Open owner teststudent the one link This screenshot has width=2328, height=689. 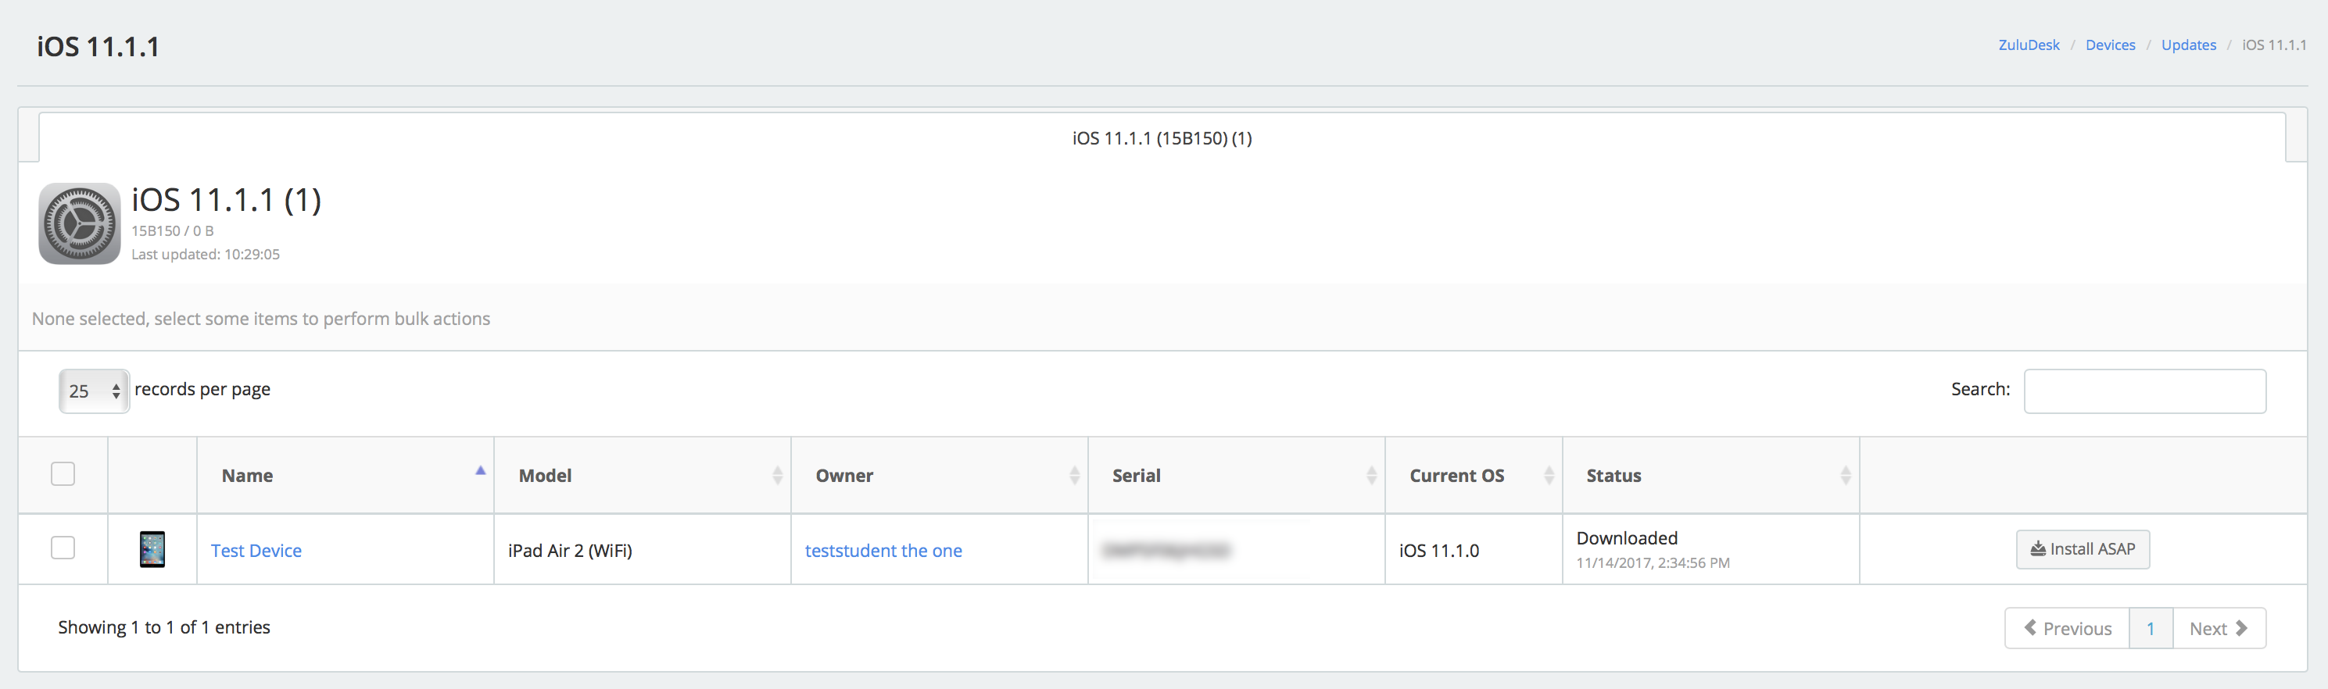coord(883,551)
